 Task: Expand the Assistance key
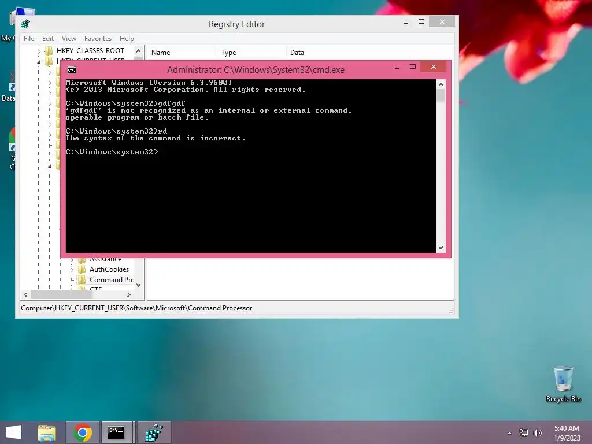72,260
